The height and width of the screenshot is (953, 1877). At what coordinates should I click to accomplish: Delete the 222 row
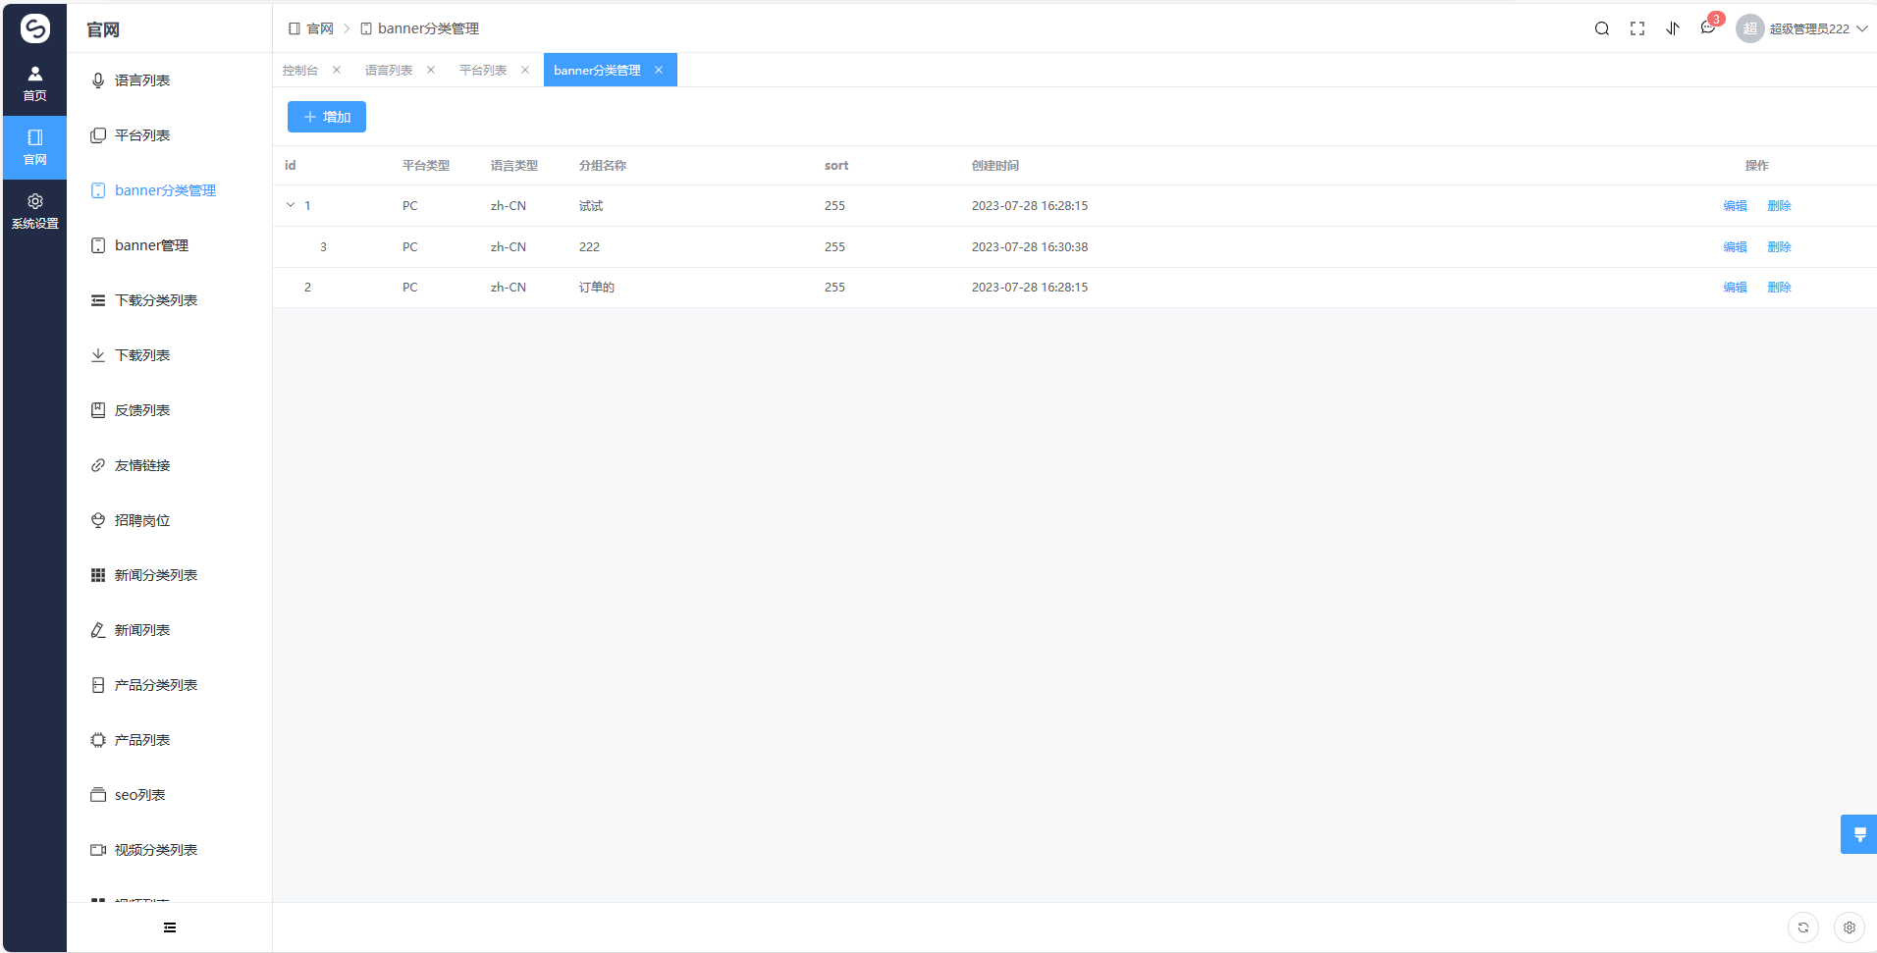click(1779, 246)
